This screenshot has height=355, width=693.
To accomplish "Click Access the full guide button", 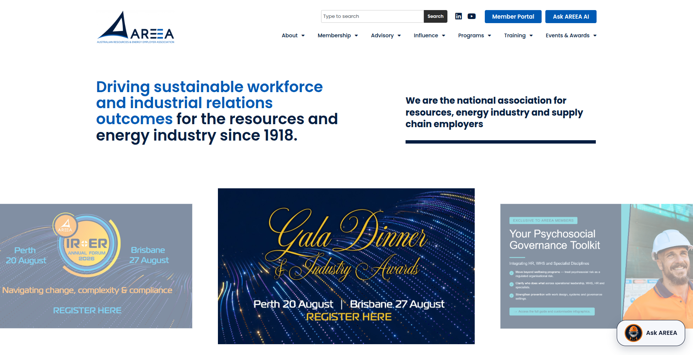I will [552, 311].
